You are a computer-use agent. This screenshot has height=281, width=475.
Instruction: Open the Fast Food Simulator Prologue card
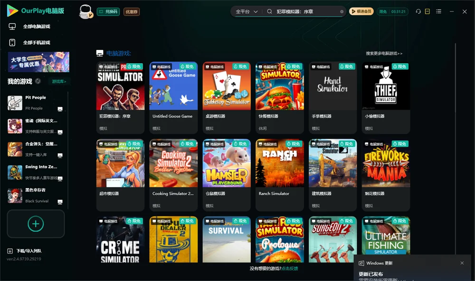coord(280,239)
